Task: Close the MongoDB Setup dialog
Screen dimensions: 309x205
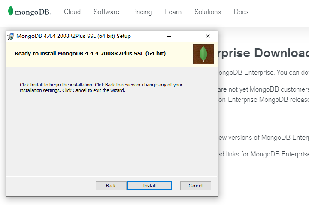Action: [x=208, y=36]
